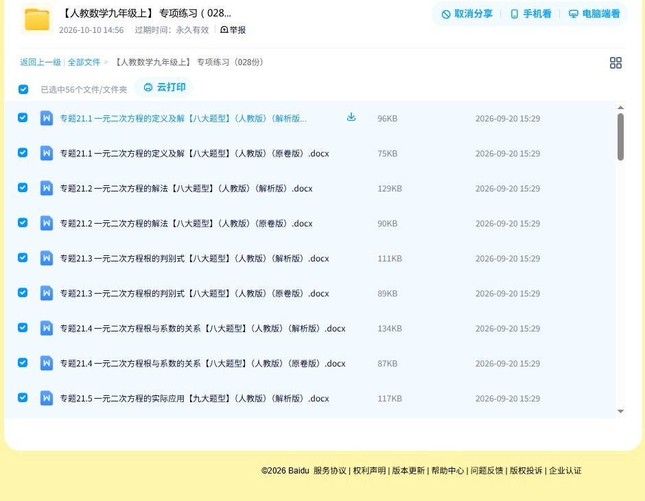The image size is (645, 501).
Task: Click the 134KB size value
Action: [390, 328]
